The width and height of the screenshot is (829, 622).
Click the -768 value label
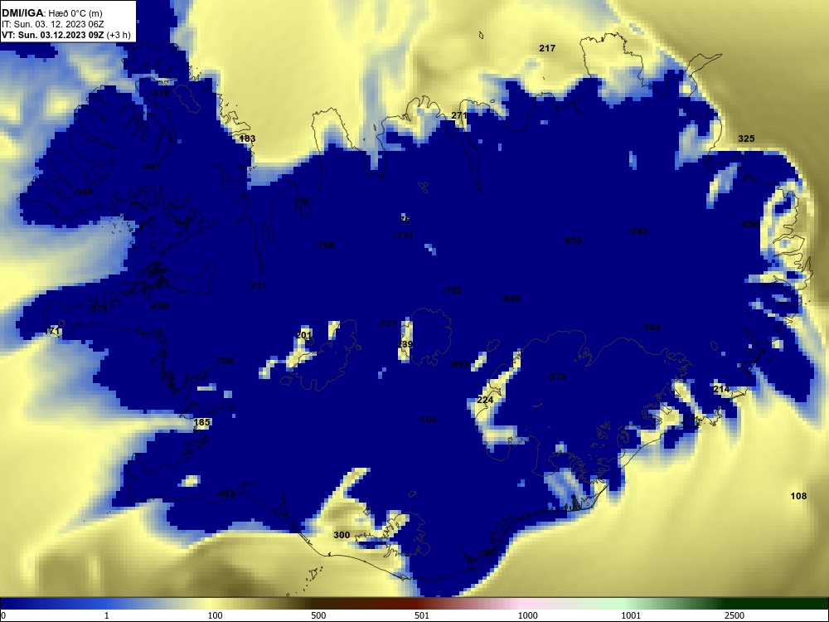(x=325, y=245)
